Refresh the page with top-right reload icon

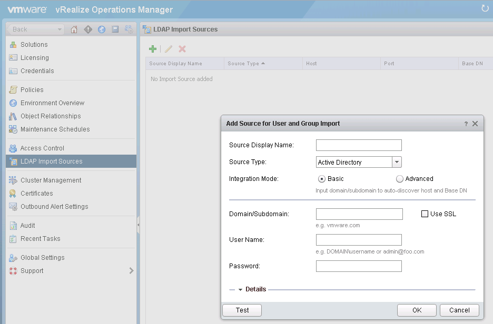(x=485, y=8)
